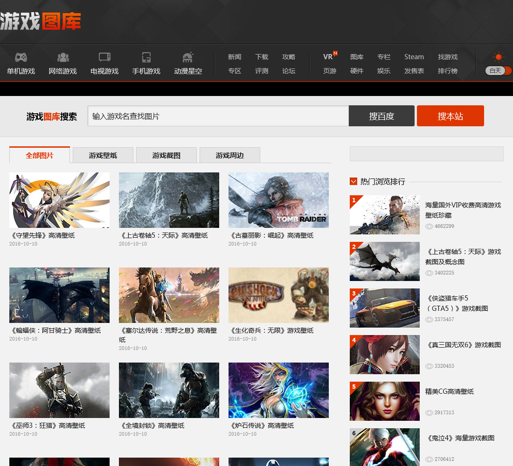Viewport: 513px width, 466px height.
Task: Open the 找游戏 nav link
Action: (x=448, y=57)
